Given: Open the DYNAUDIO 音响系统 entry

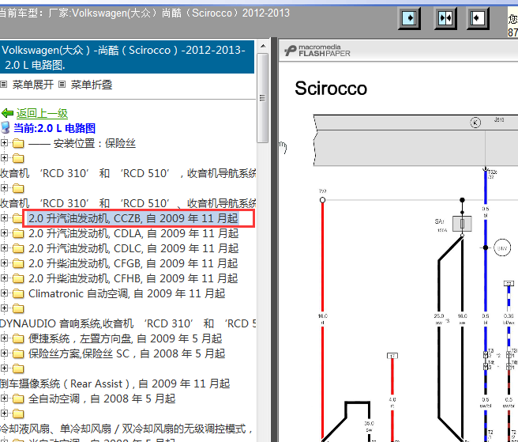Looking at the screenshot, I should (x=128, y=323).
